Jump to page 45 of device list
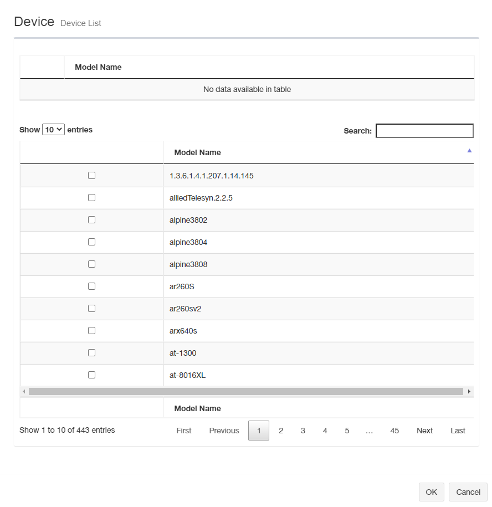492x507 pixels. pyautogui.click(x=394, y=431)
